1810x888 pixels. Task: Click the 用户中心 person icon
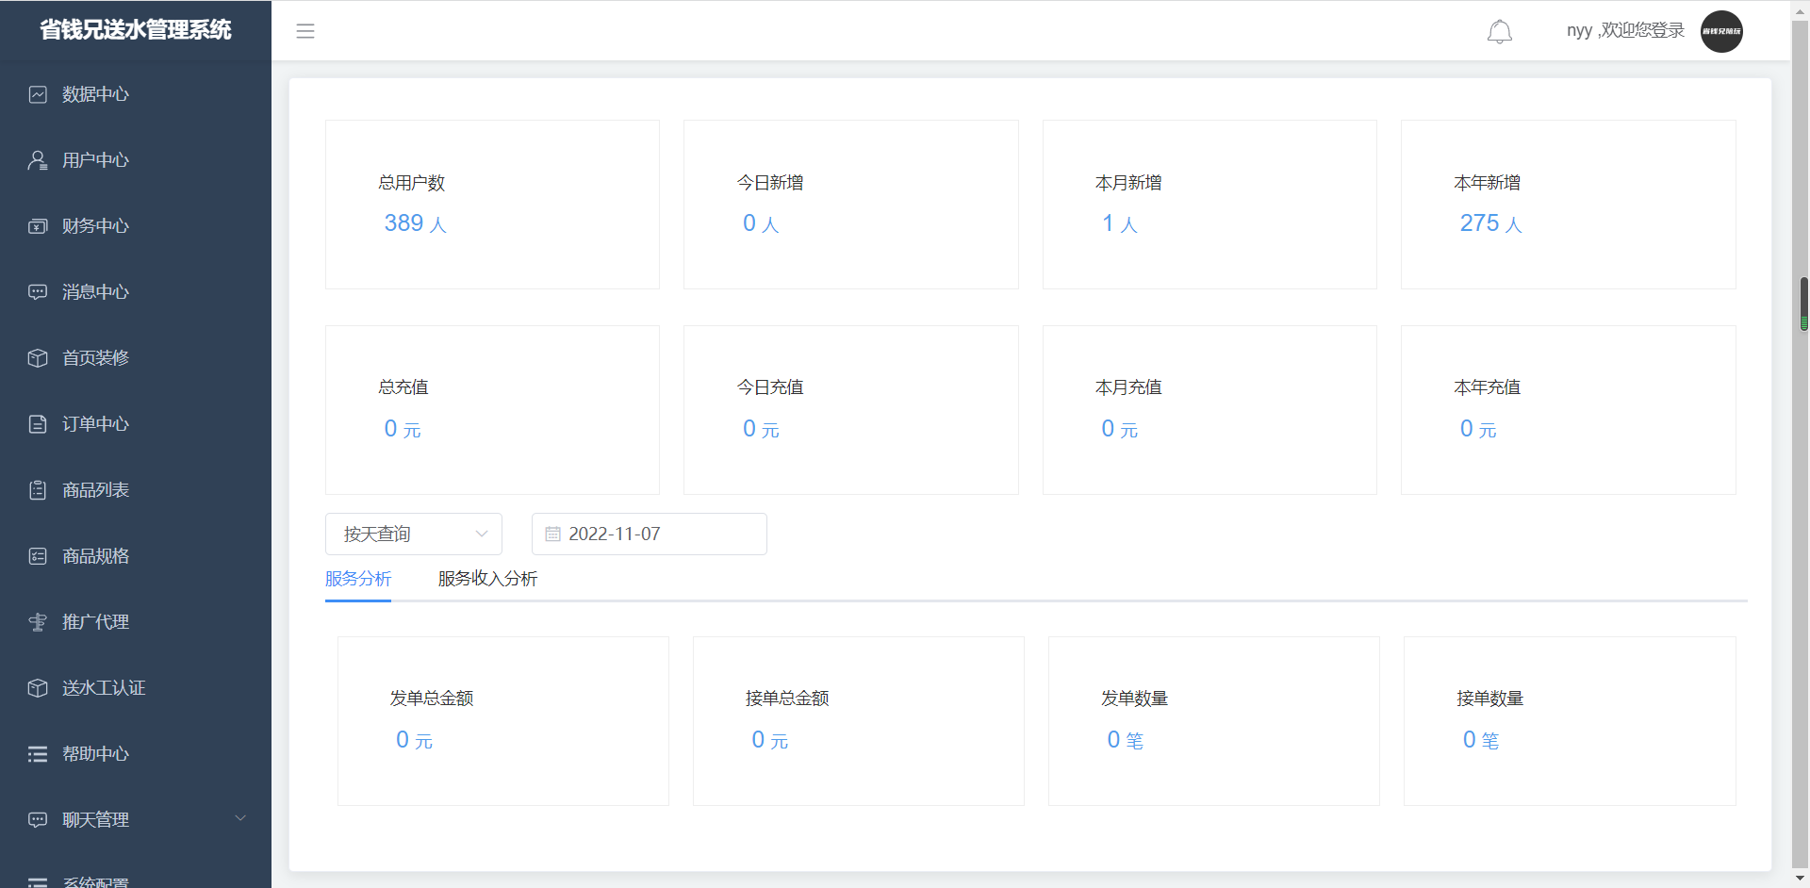click(x=38, y=160)
